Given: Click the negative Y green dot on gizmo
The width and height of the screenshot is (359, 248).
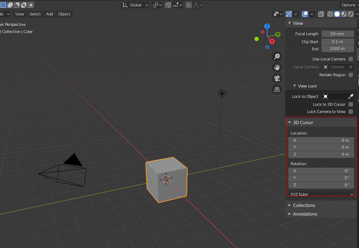Looking at the screenshot, I should pyautogui.click(x=256, y=39).
